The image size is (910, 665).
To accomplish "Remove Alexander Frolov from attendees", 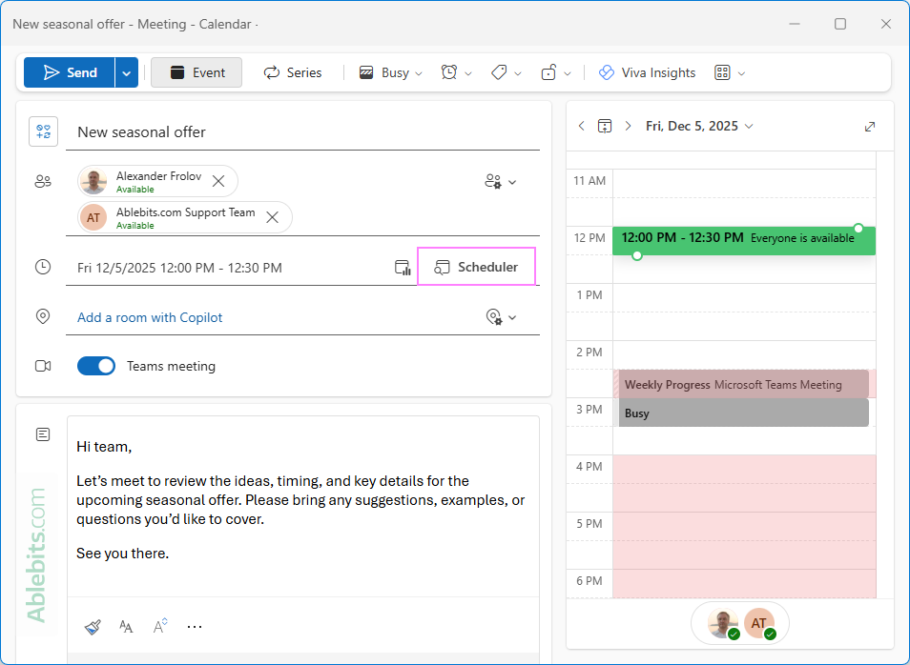I will (x=218, y=181).
